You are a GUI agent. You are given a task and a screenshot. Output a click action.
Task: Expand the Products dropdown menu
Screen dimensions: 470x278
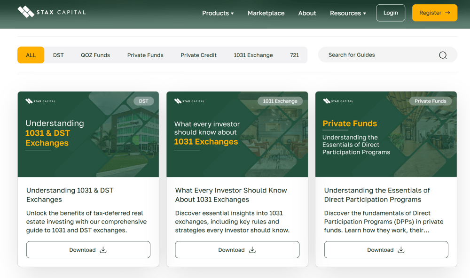(218, 13)
